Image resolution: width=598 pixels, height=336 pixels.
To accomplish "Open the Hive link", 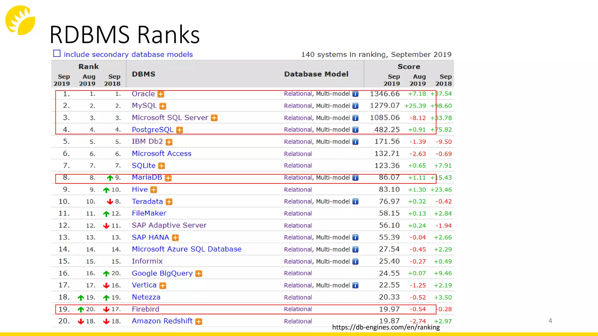I will point(140,189).
